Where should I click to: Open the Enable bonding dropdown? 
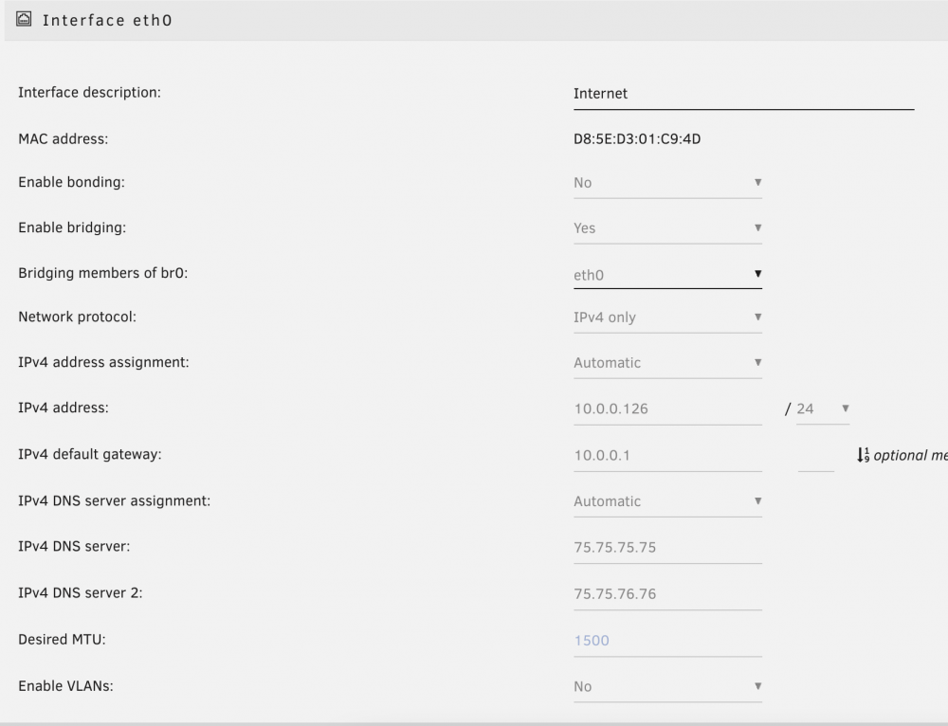667,183
